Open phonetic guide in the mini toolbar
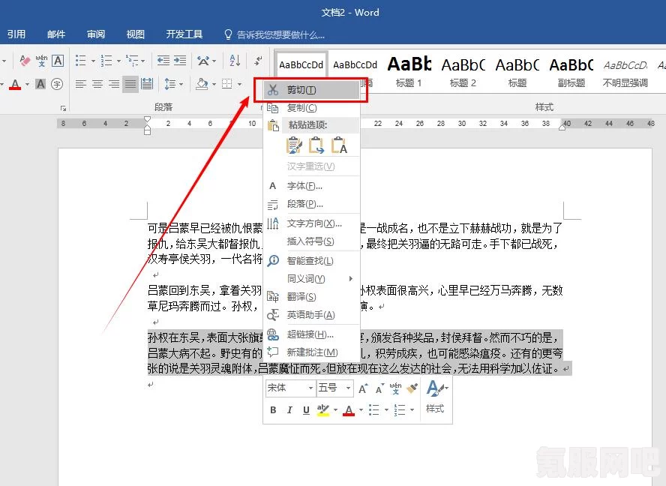The width and height of the screenshot is (666, 486). 395,388
